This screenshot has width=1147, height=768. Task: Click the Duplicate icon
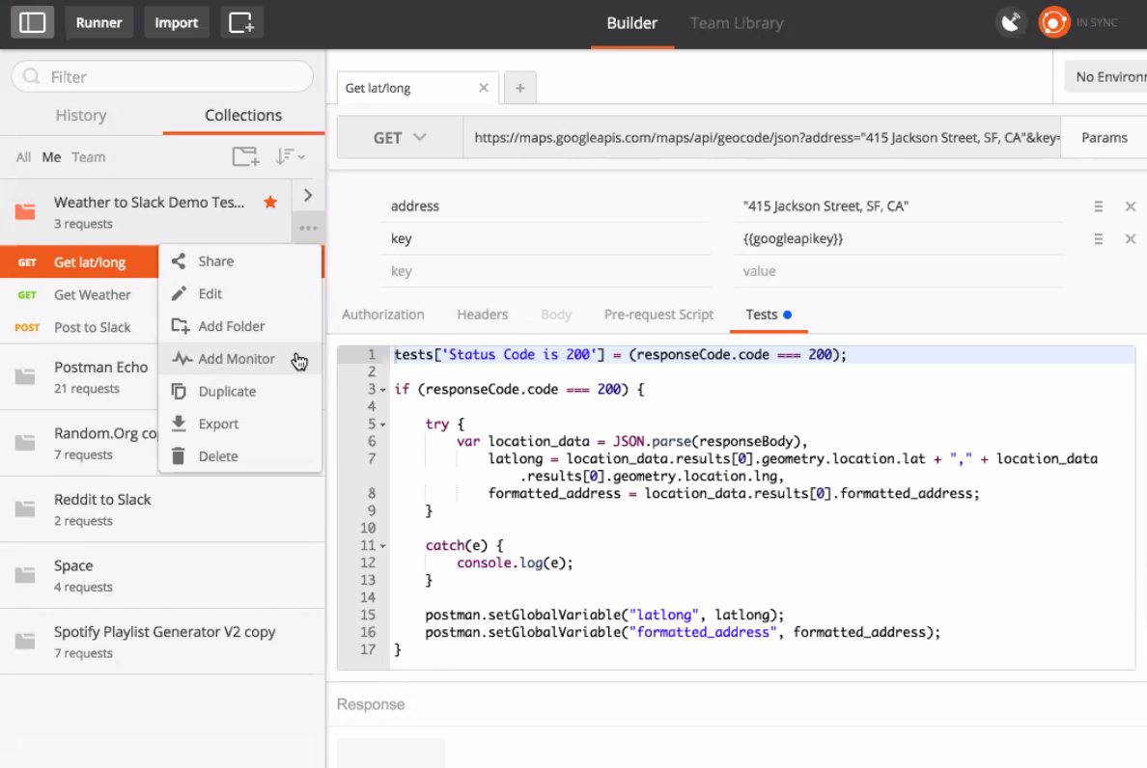[179, 391]
